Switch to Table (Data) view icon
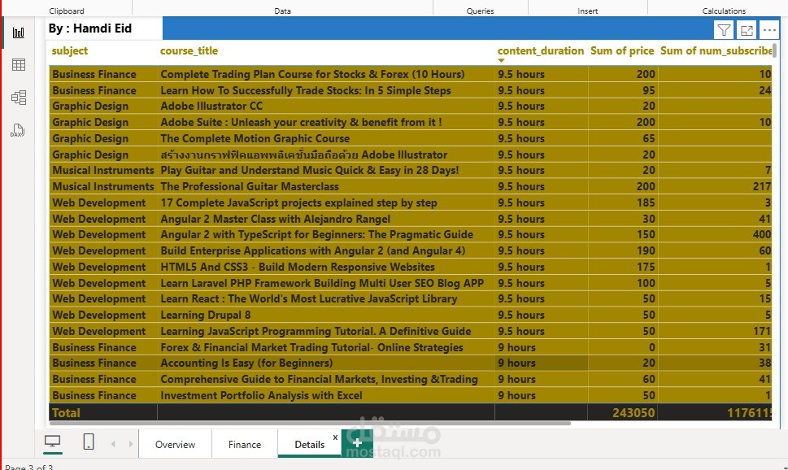The height and width of the screenshot is (470, 788). (x=19, y=65)
